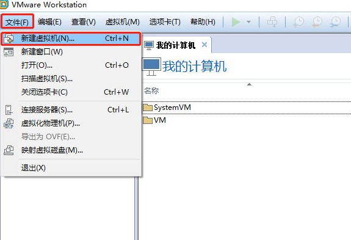Viewport: 351px width, 240px height.
Task: Open the 文件(F) menu
Action: [17, 22]
